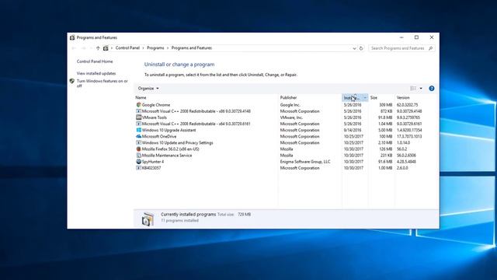Click the VMware Tools program icon
This screenshot has height=280, width=497.
138,117
